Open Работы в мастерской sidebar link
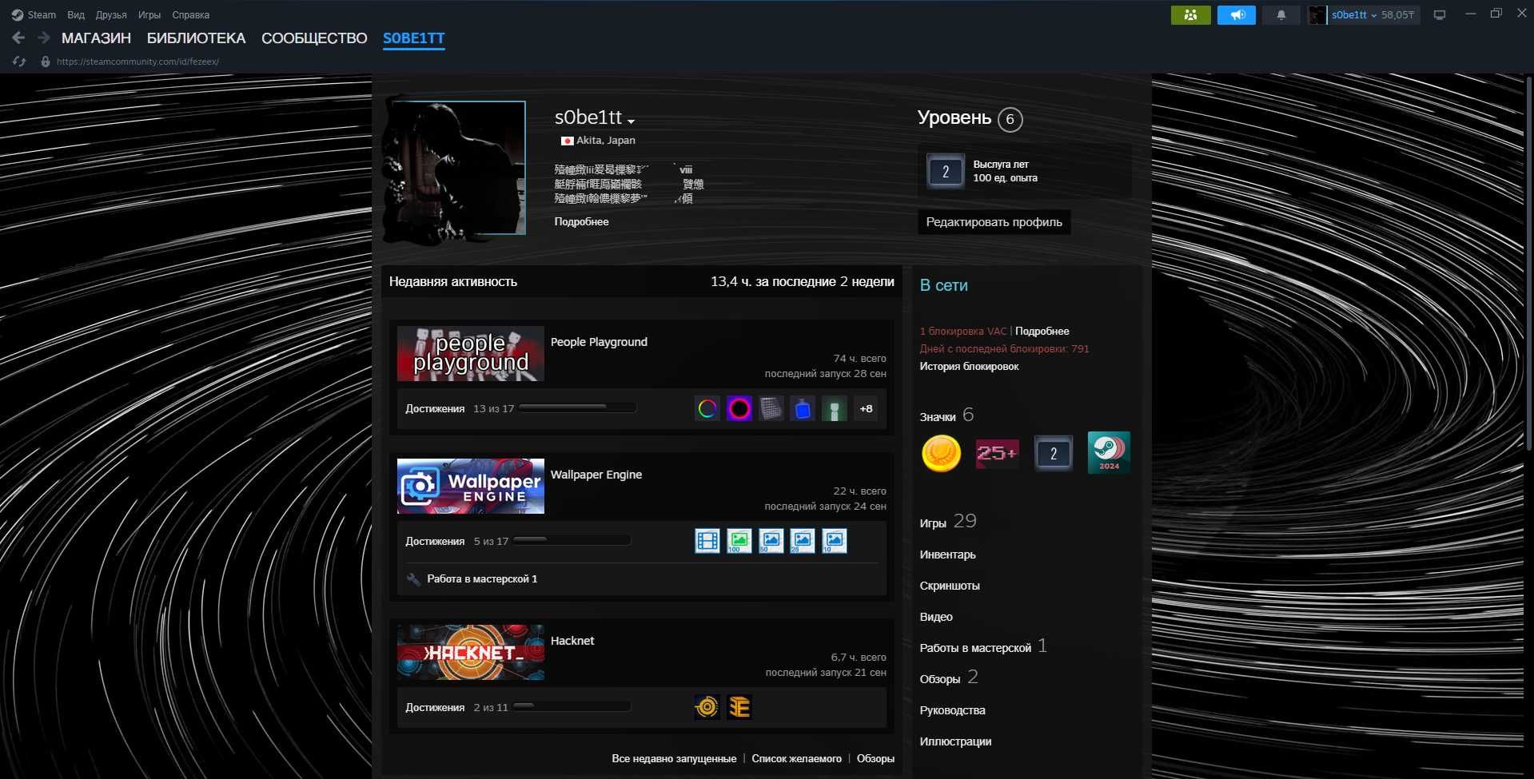 pos(983,646)
